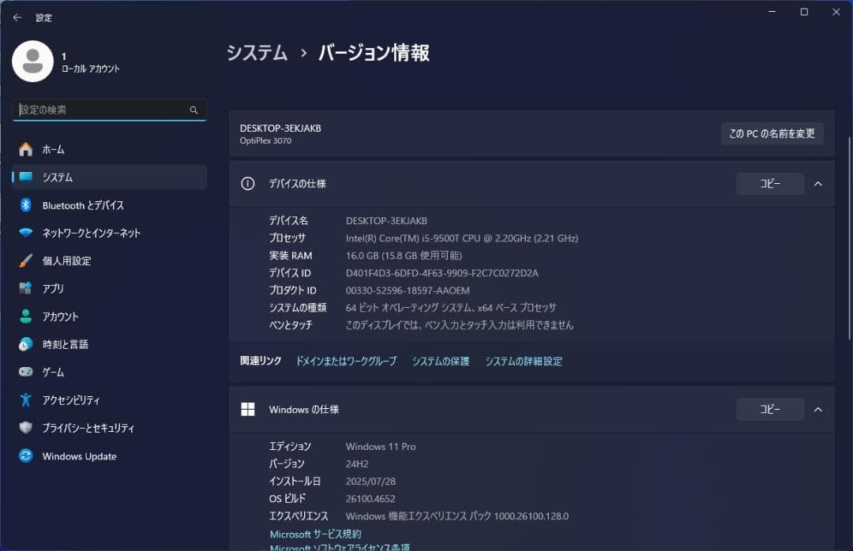This screenshot has height=551, width=853.
Task: Navigate to システム via the breadcrumb
Action: tap(255, 53)
